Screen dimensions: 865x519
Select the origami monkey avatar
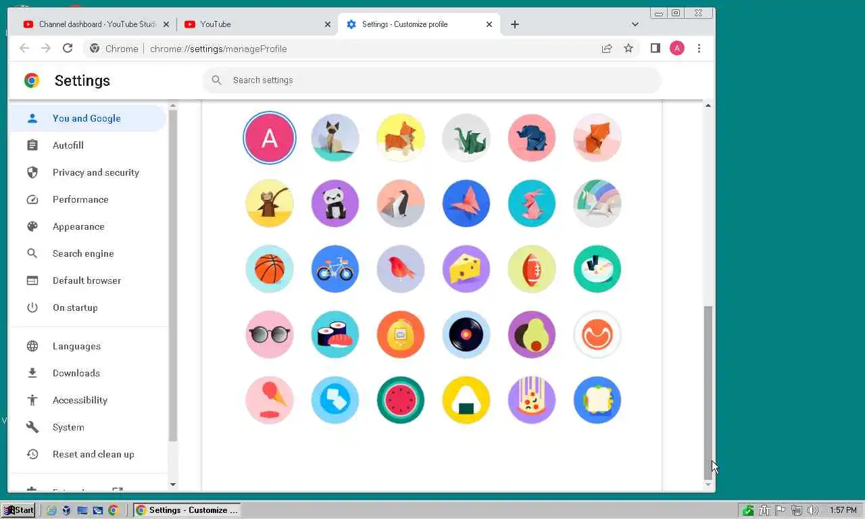coord(270,203)
